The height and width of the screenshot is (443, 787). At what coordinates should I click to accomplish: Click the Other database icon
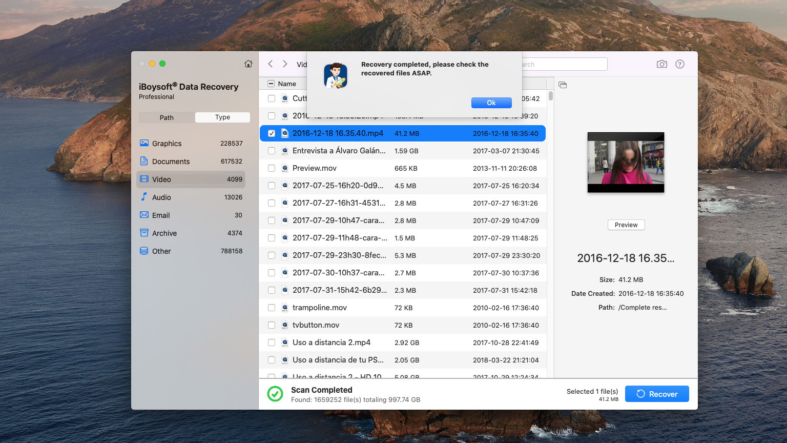[x=144, y=251]
